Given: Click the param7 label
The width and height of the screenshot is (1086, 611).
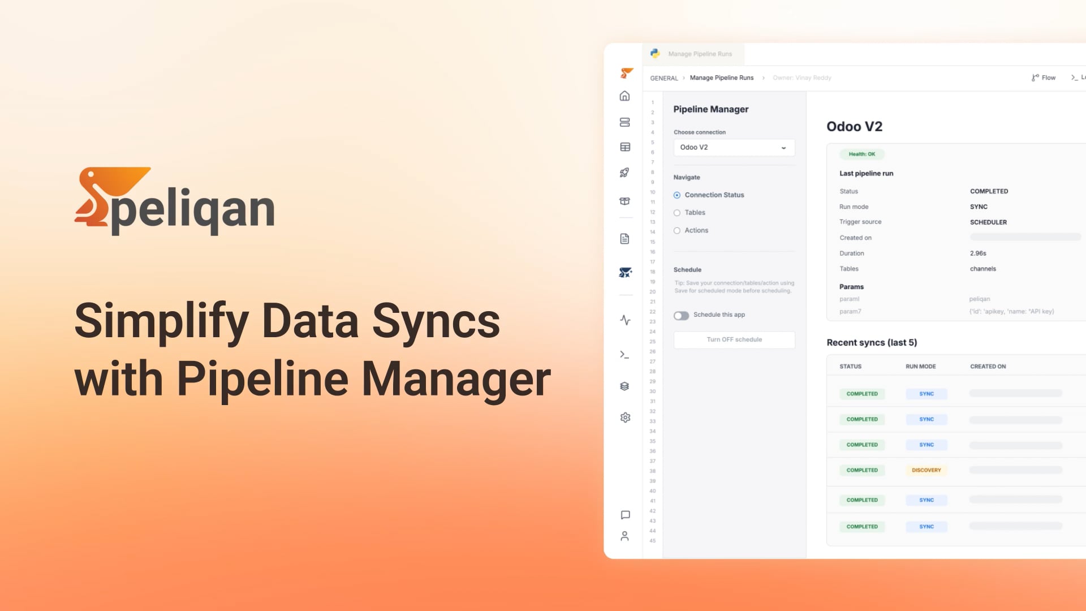Looking at the screenshot, I should click(x=850, y=312).
